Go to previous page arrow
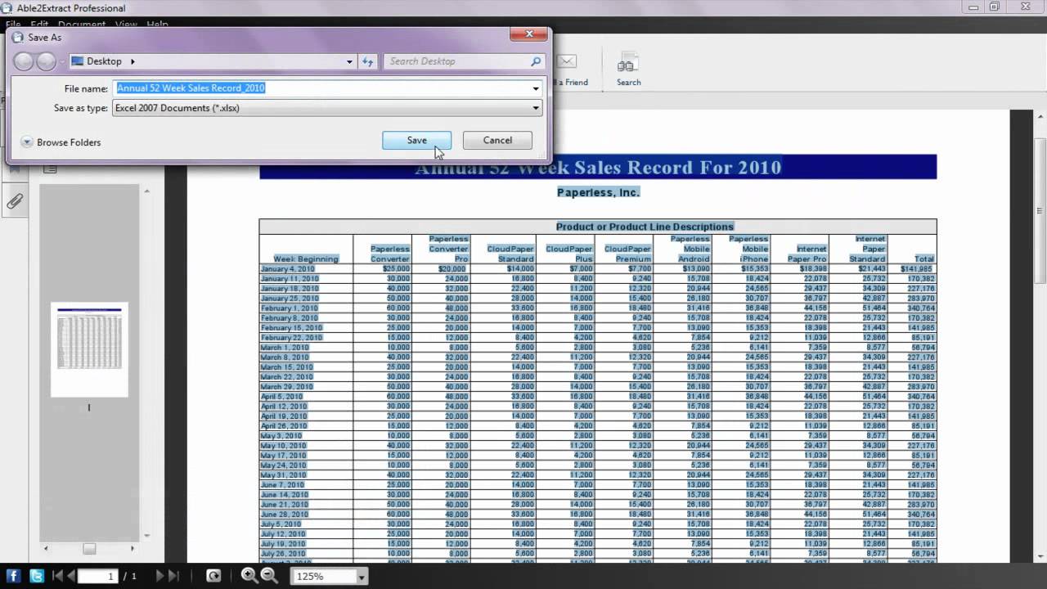Viewport: 1047px width, 589px height. (x=70, y=576)
